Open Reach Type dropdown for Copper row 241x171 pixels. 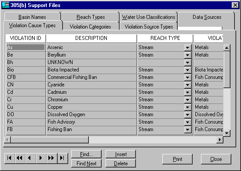pos(187,107)
